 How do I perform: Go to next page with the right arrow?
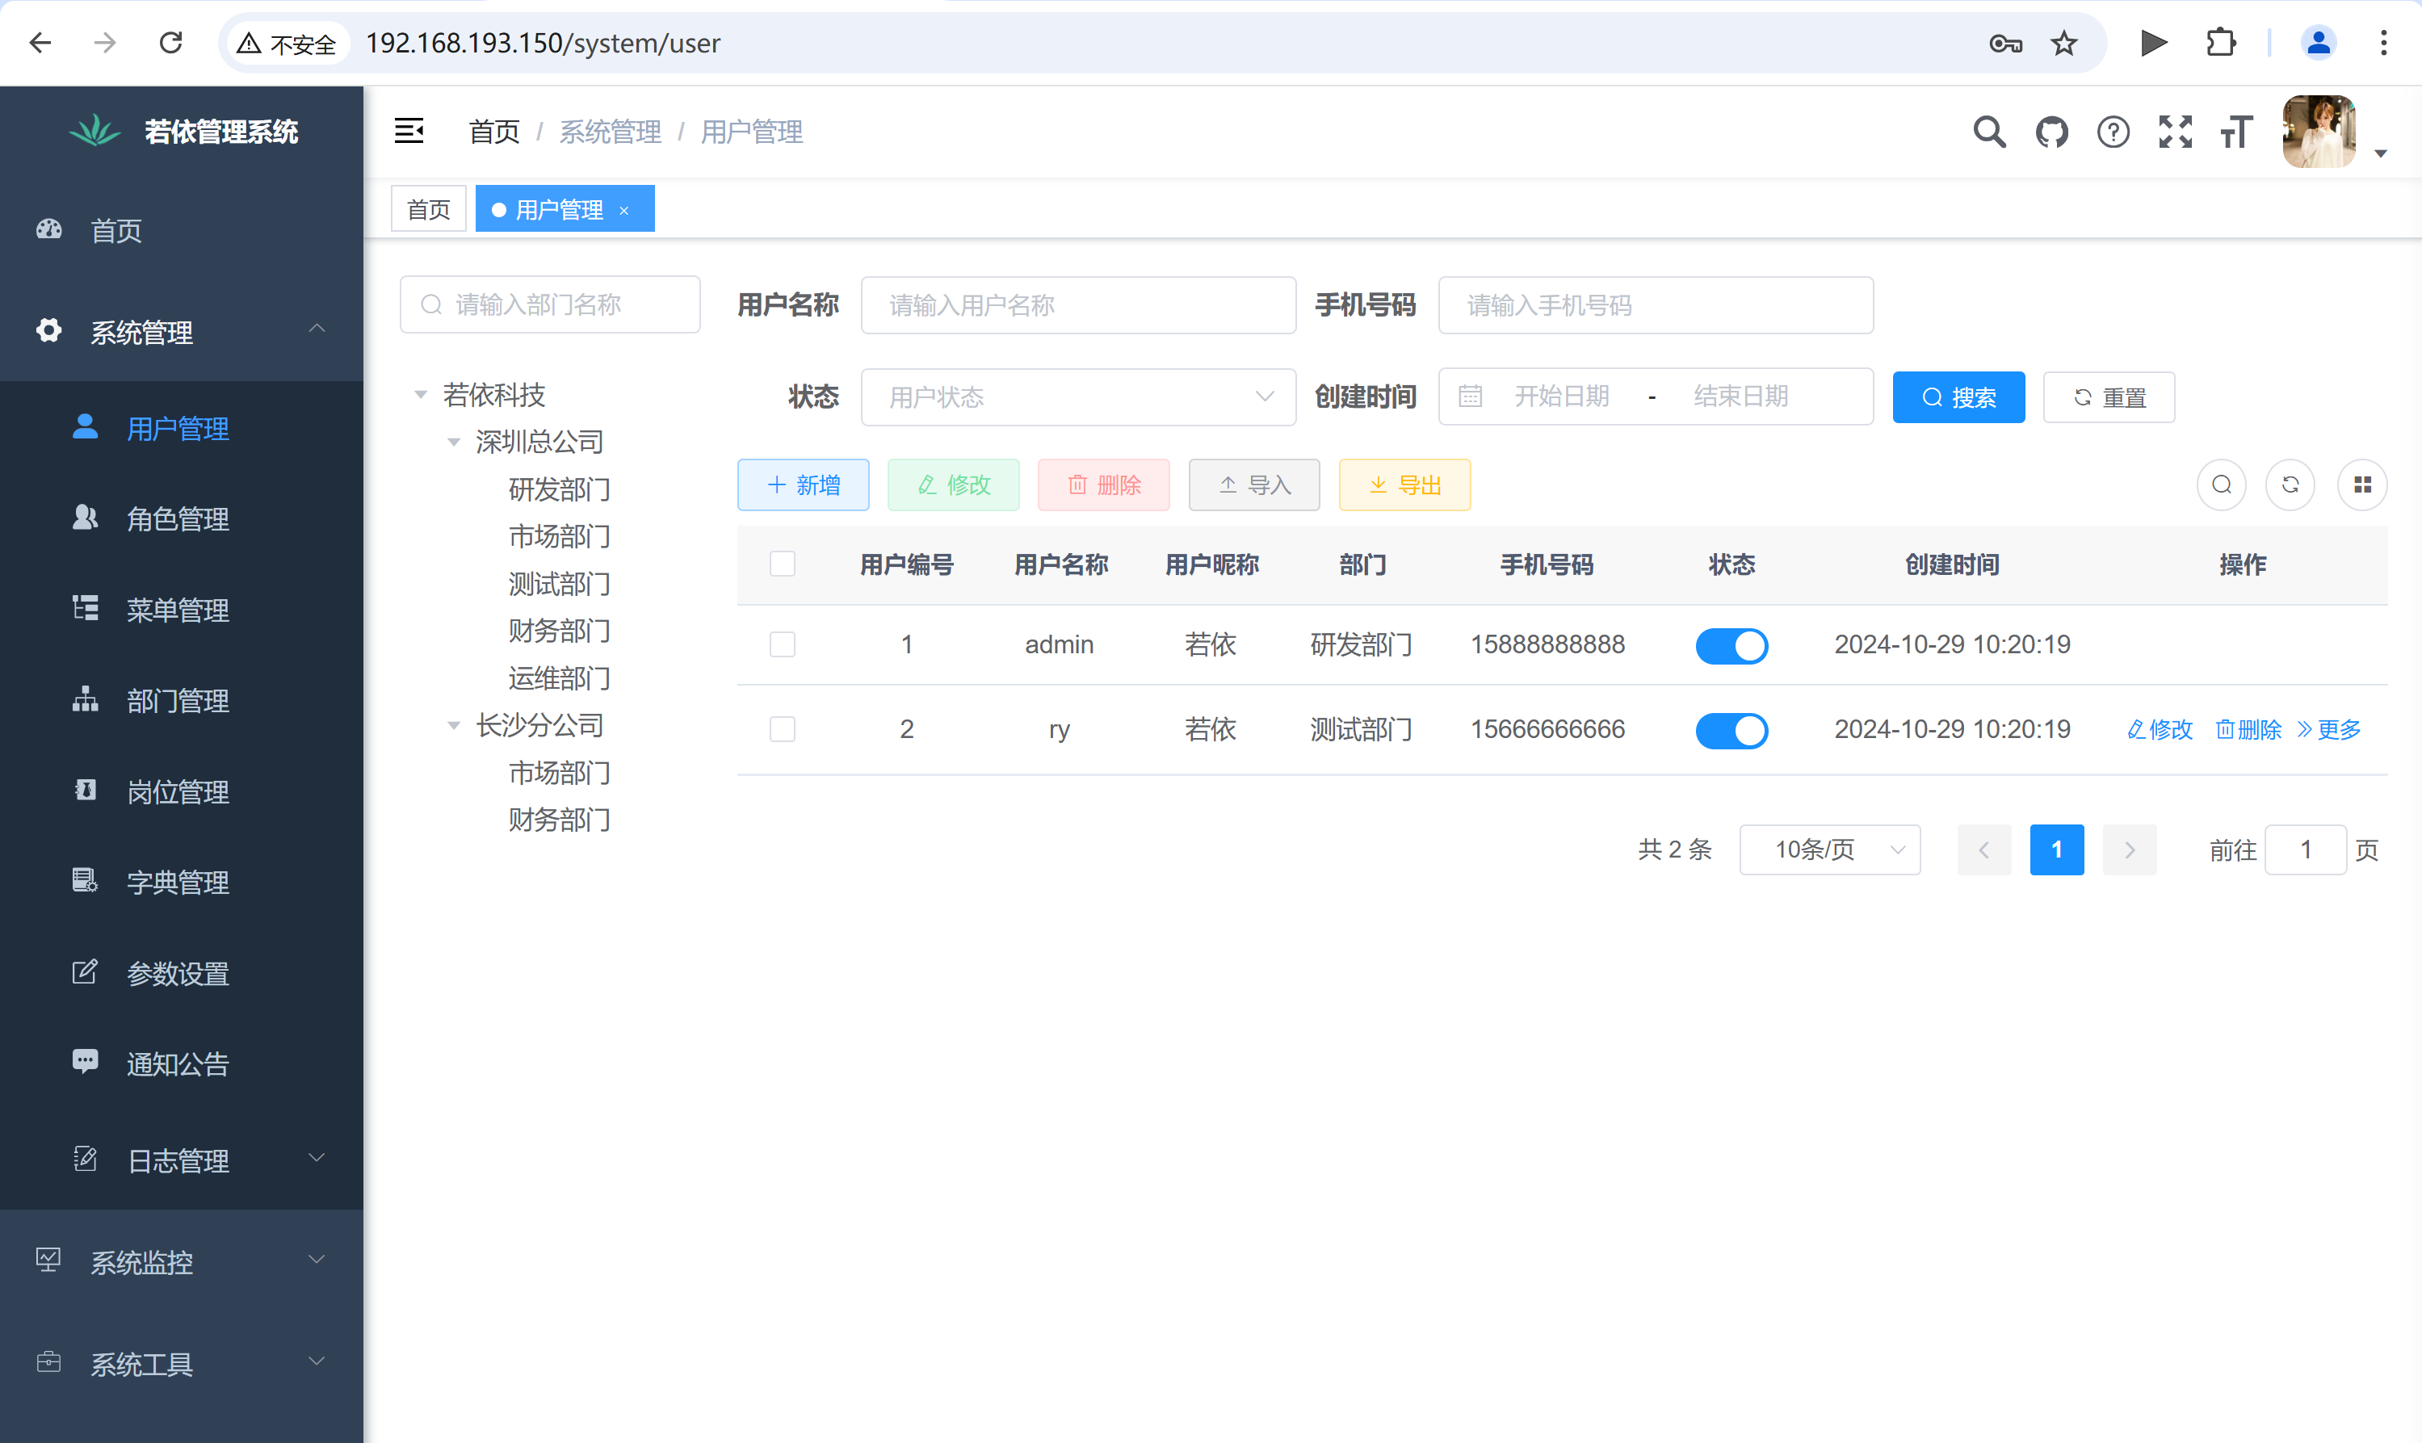point(2130,849)
